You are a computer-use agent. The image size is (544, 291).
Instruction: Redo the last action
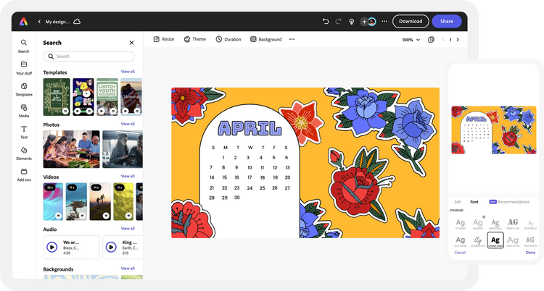tap(338, 22)
